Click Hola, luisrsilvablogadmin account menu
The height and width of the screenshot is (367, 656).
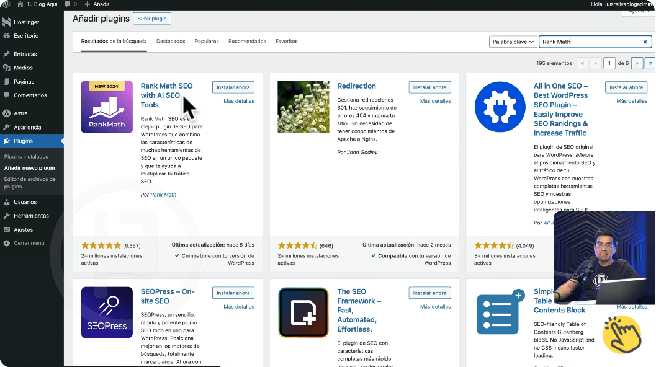tap(621, 4)
